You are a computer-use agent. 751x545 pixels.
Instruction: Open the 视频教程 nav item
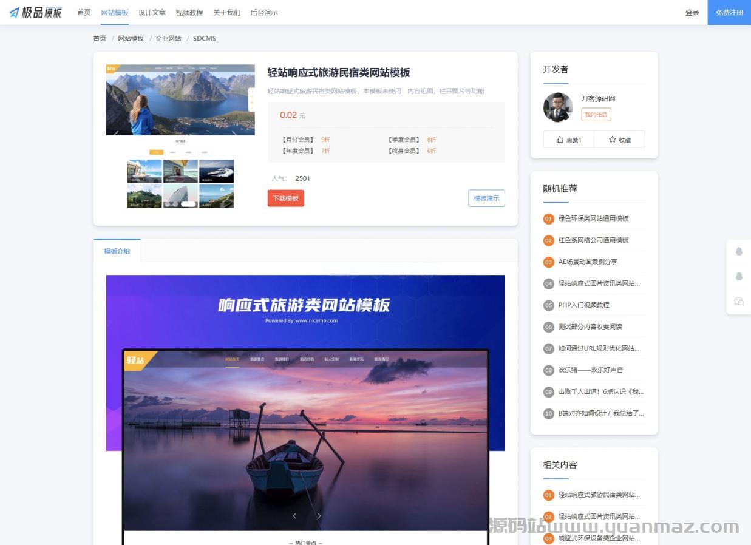tap(189, 12)
